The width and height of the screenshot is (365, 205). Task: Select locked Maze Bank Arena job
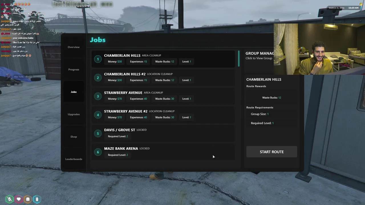point(163,152)
